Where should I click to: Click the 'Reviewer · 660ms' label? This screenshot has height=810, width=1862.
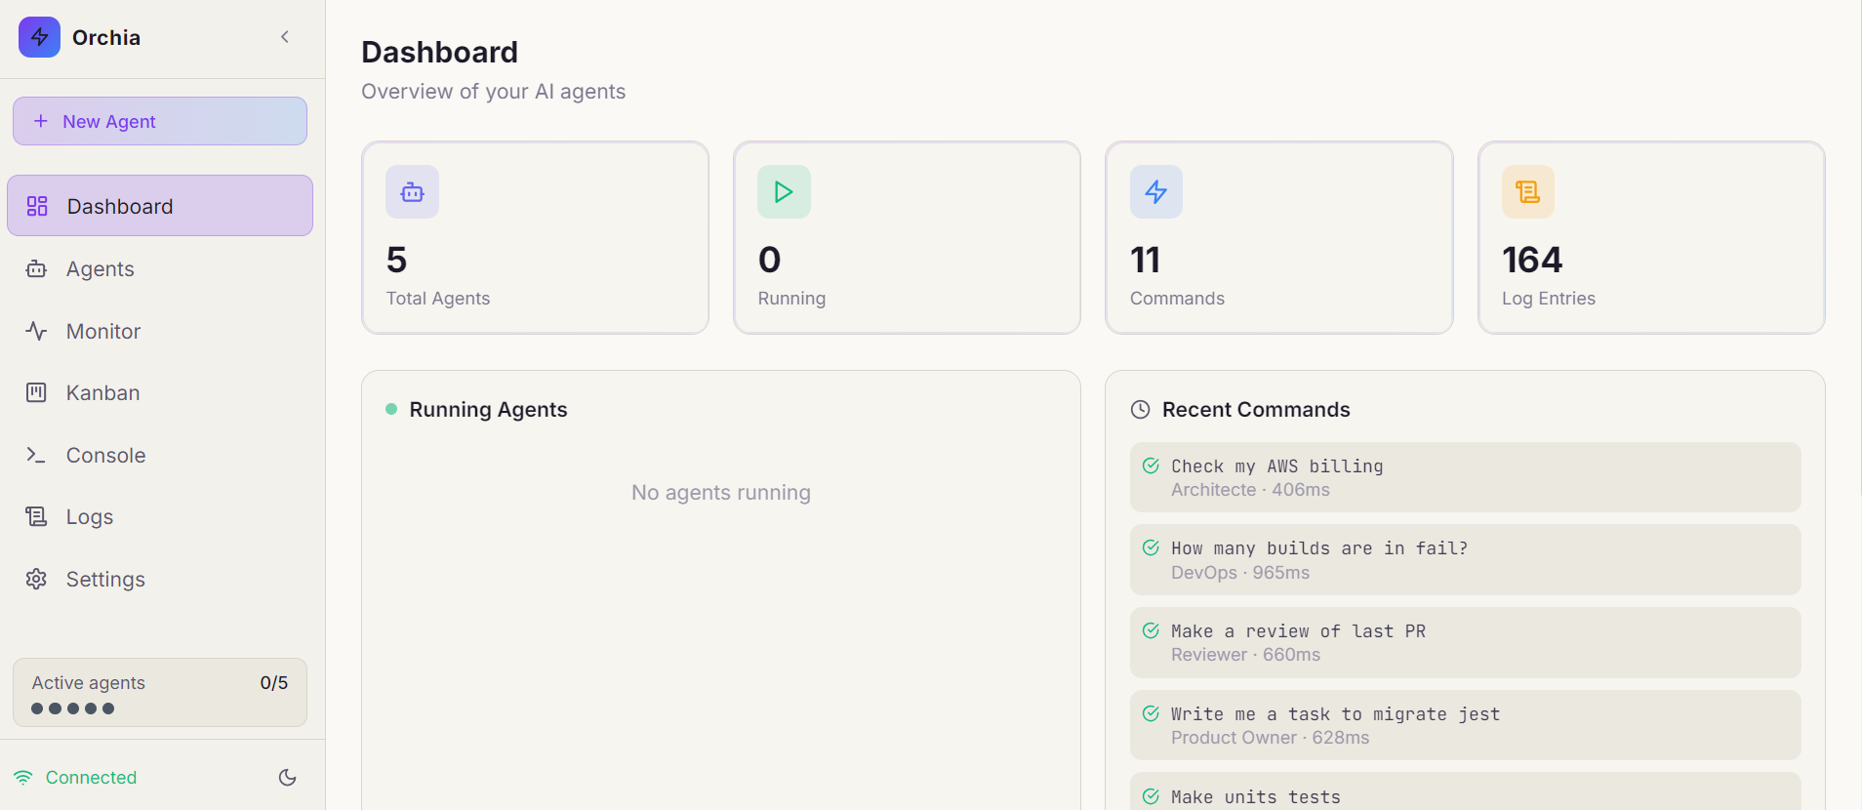pos(1245,655)
